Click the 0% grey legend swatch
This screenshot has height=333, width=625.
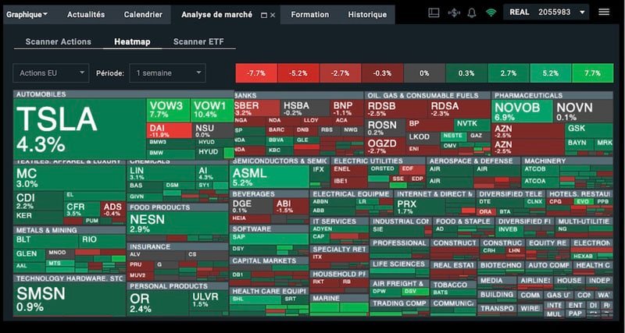click(424, 73)
